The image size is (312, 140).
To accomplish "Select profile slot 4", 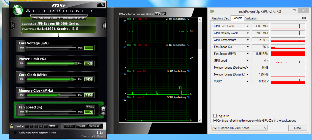I will [41, 126].
